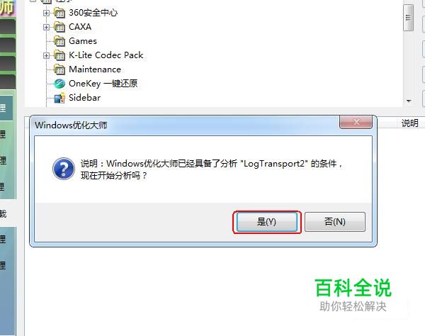Click the tree list scrollbar thumb
The image size is (425, 336).
coord(408,18)
